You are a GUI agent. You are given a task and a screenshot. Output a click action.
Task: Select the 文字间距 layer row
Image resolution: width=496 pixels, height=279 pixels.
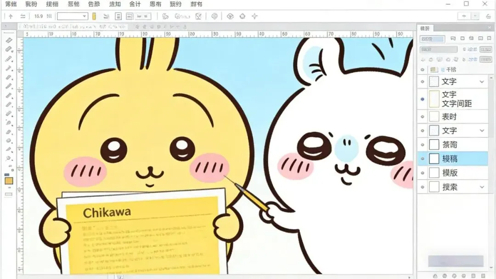pos(453,99)
